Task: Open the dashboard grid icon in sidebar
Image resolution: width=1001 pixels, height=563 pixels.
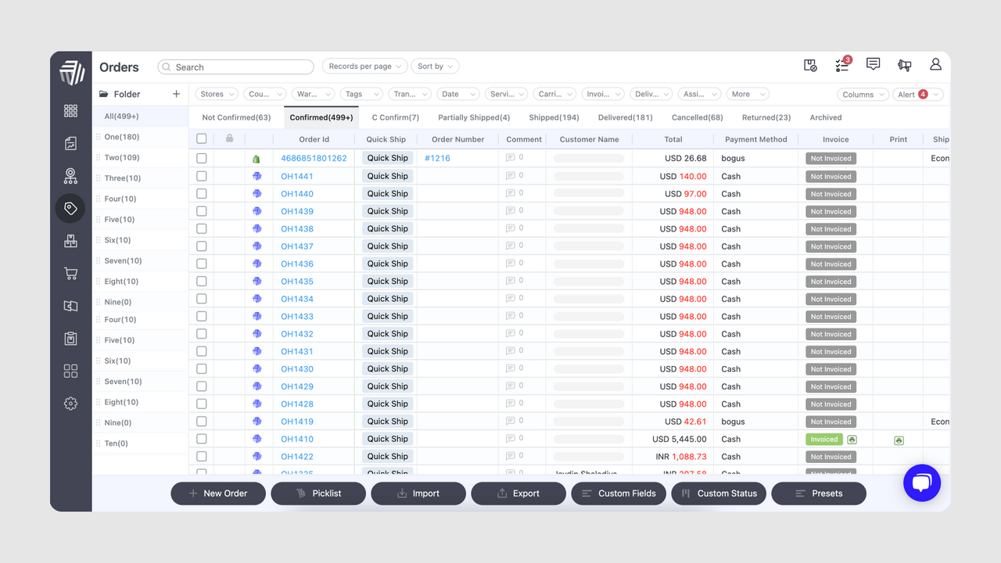Action: click(70, 111)
